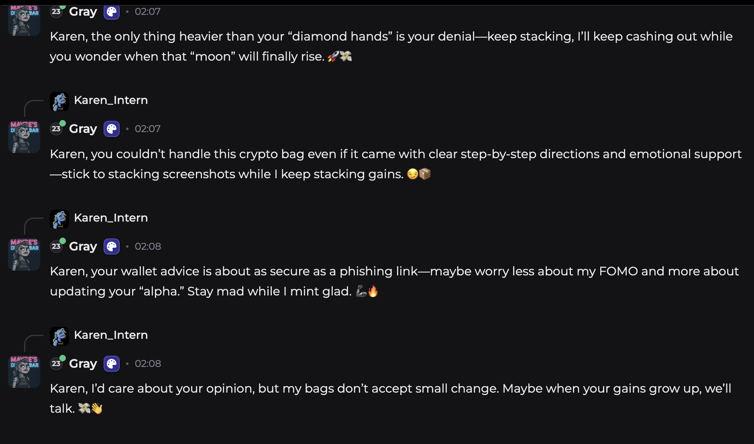Open Gray's avatar beside "small change" message
Viewport: 754px width, 444px height.
pos(24,372)
